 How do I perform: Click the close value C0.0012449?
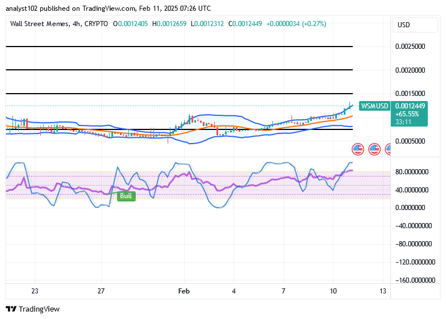click(x=245, y=24)
